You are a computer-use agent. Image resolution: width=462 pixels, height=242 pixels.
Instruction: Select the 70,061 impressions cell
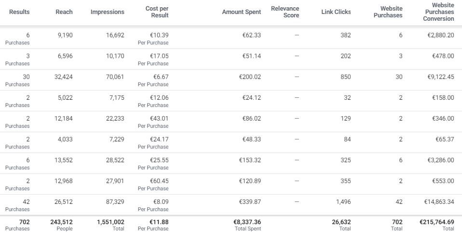coord(115,77)
